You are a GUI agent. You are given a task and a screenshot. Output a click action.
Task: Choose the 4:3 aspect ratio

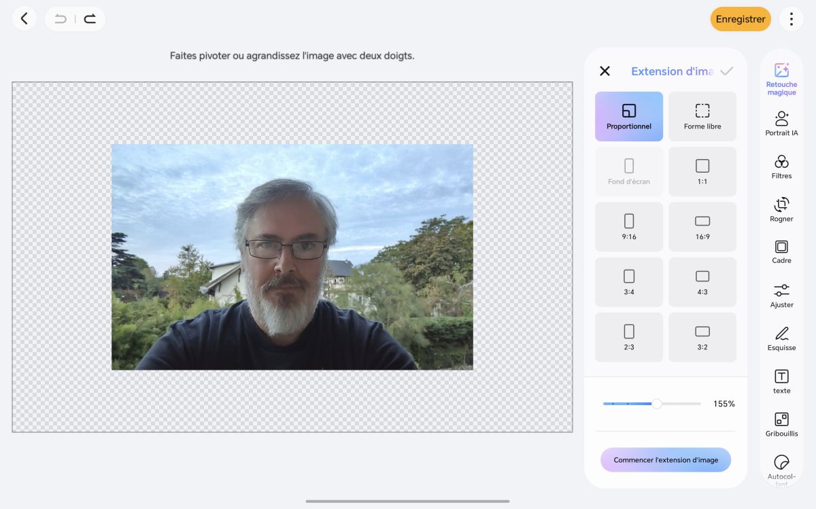click(702, 282)
